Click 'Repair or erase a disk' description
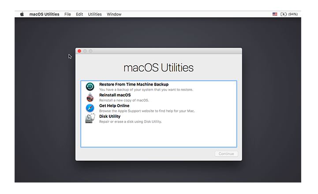This screenshot has height=194, width=318. coord(131,122)
